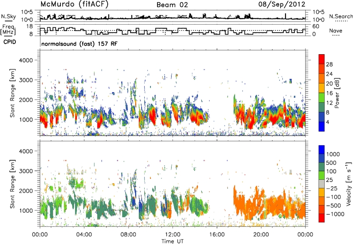Click the 20:00 time tick label
Screen dimensions: 353x244
pyautogui.click(x=261, y=235)
